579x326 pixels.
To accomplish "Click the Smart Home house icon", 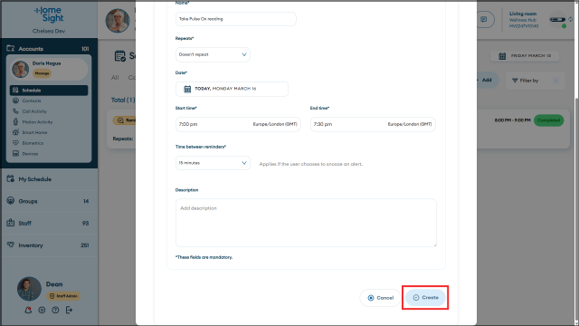I will 15,132.
